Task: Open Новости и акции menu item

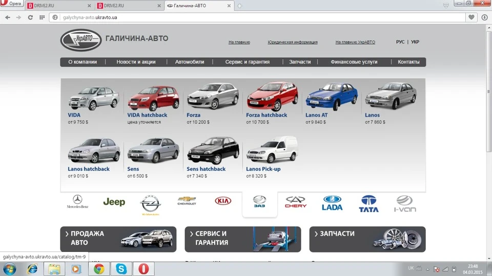Action: coord(136,62)
